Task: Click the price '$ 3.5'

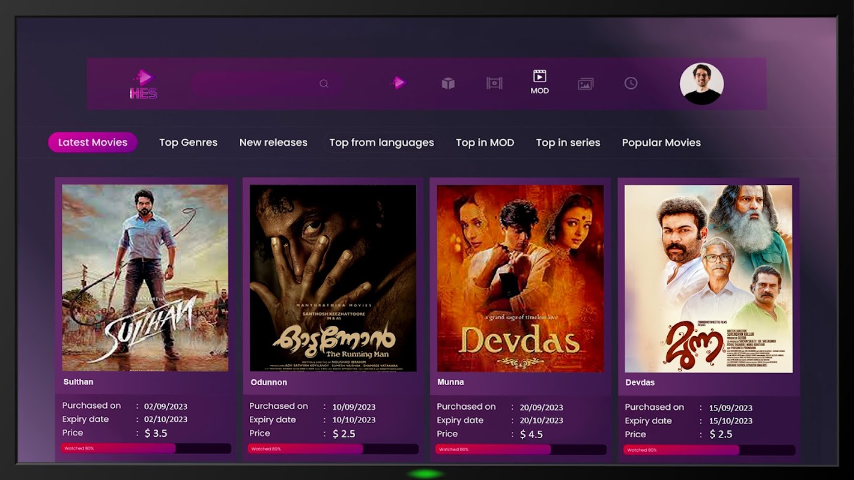Action: [156, 433]
